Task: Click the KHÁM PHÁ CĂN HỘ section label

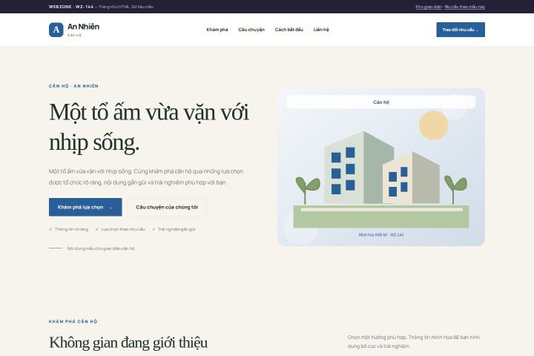Action: [73, 322]
